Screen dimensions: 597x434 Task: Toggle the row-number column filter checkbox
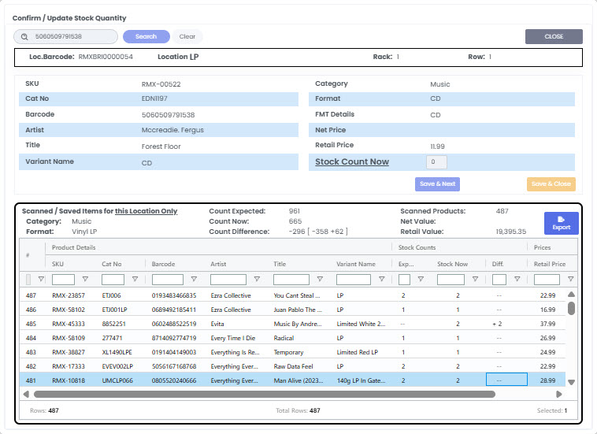tap(29, 280)
